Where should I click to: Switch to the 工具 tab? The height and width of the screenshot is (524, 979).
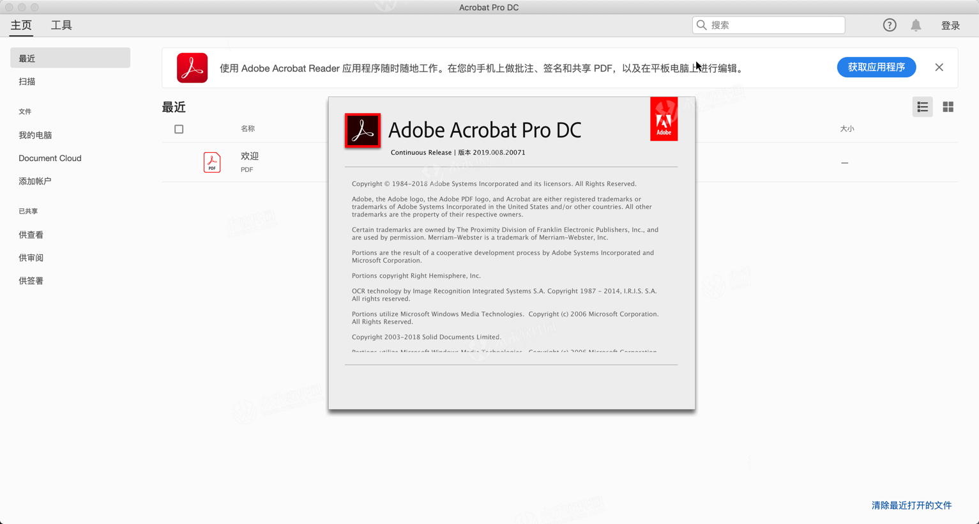(x=61, y=26)
